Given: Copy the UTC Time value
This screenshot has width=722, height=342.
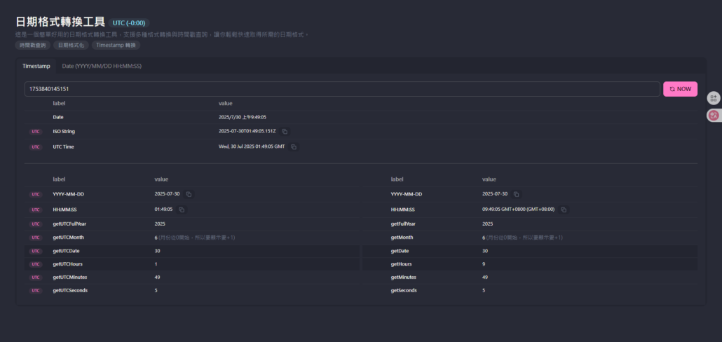Looking at the screenshot, I should click(294, 147).
